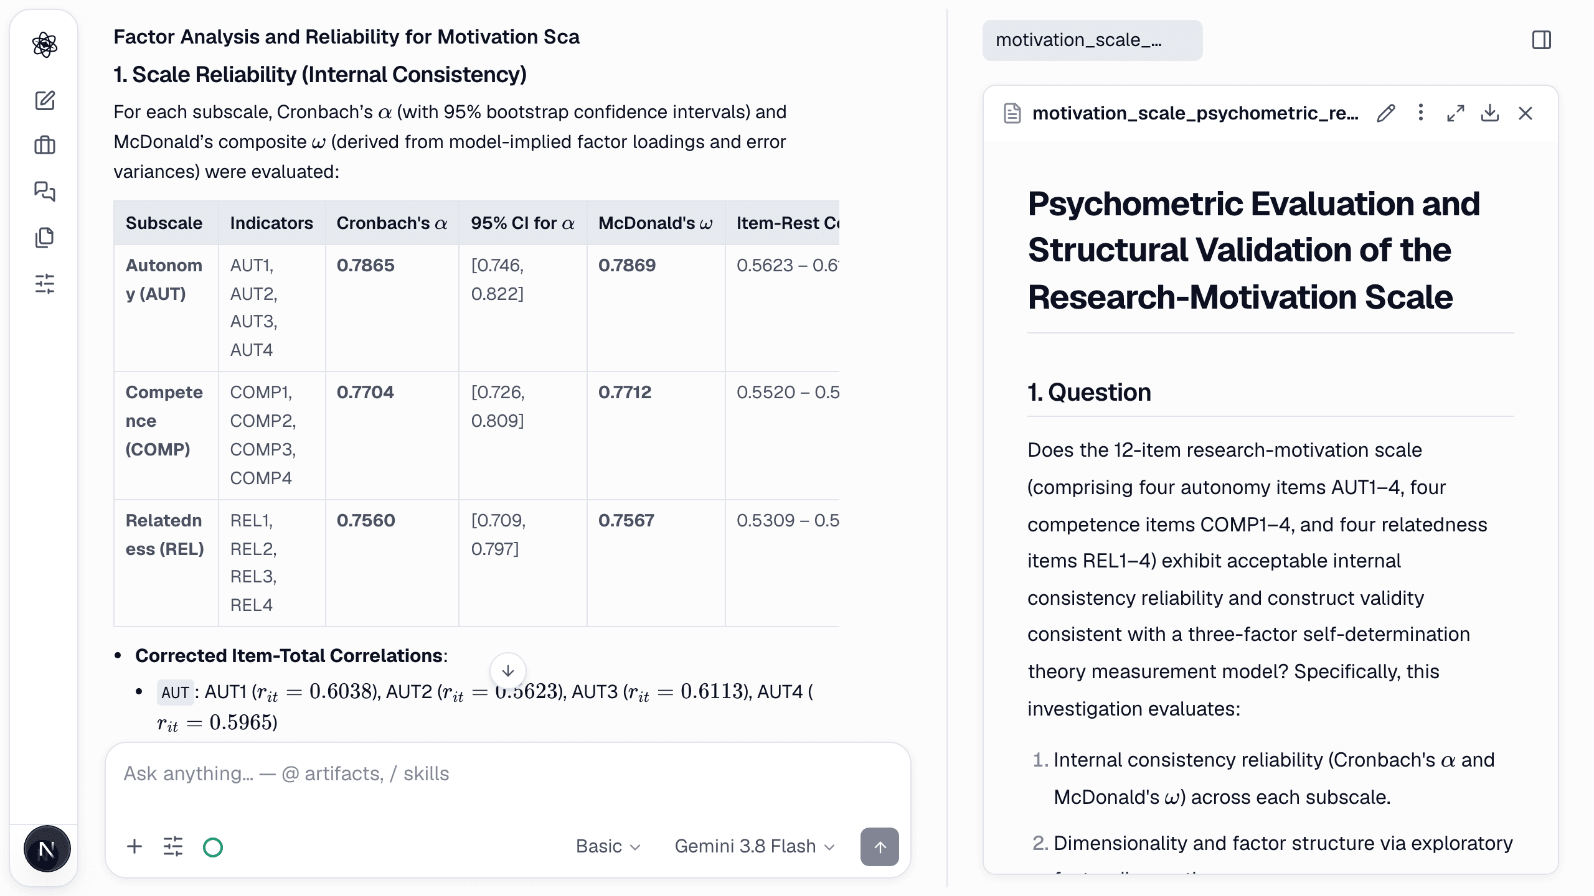Close the artifact panel
Screen dimensions: 1594x896
pos(1526,113)
